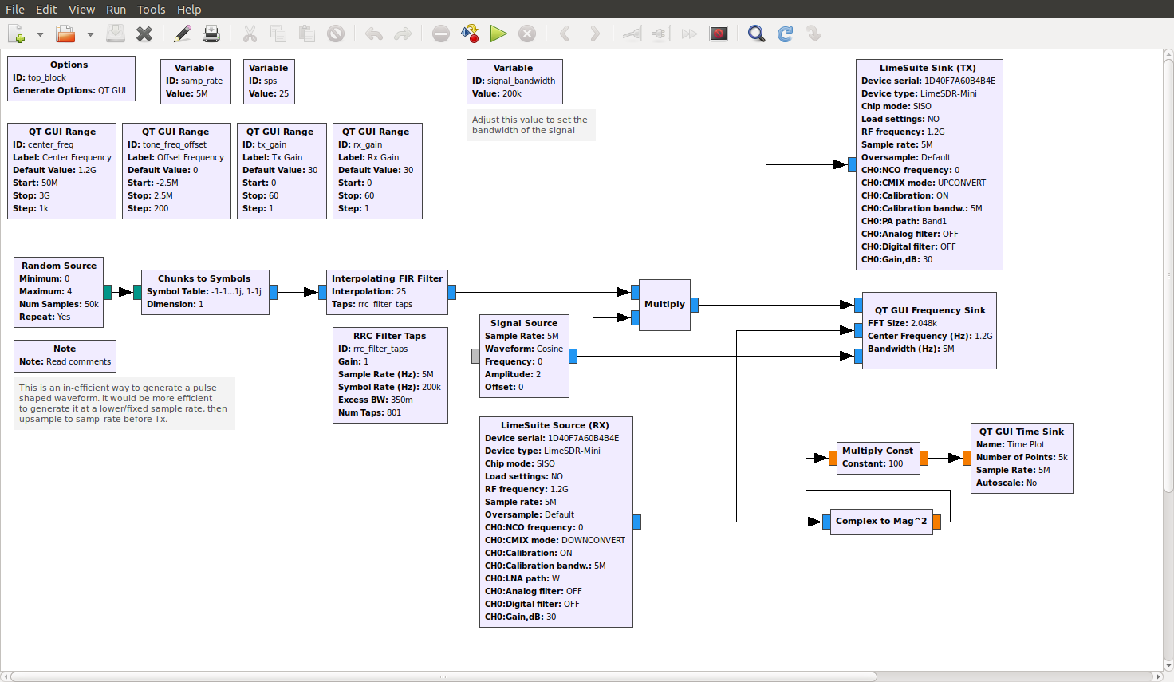Viewport: 1174px width, 682px height.
Task: Click the rotate clockwise arrow icon
Action: tap(594, 34)
